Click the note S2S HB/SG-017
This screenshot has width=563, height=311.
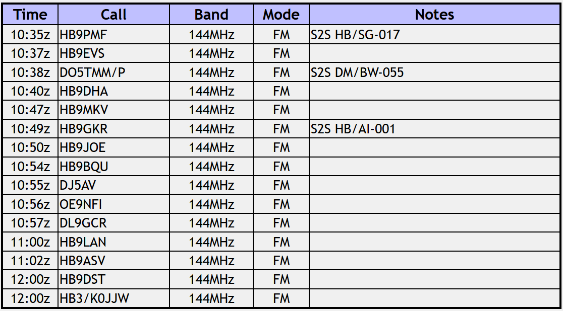click(x=356, y=35)
